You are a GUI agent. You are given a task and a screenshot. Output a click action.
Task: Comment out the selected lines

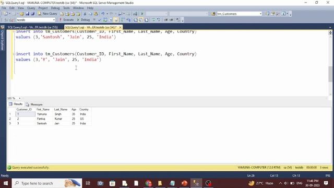(153, 20)
